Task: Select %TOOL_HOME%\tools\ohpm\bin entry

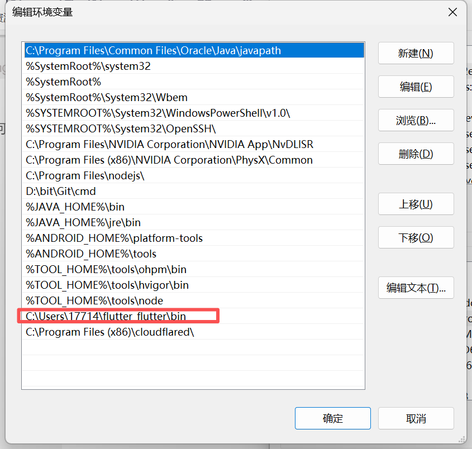Action: (x=193, y=269)
